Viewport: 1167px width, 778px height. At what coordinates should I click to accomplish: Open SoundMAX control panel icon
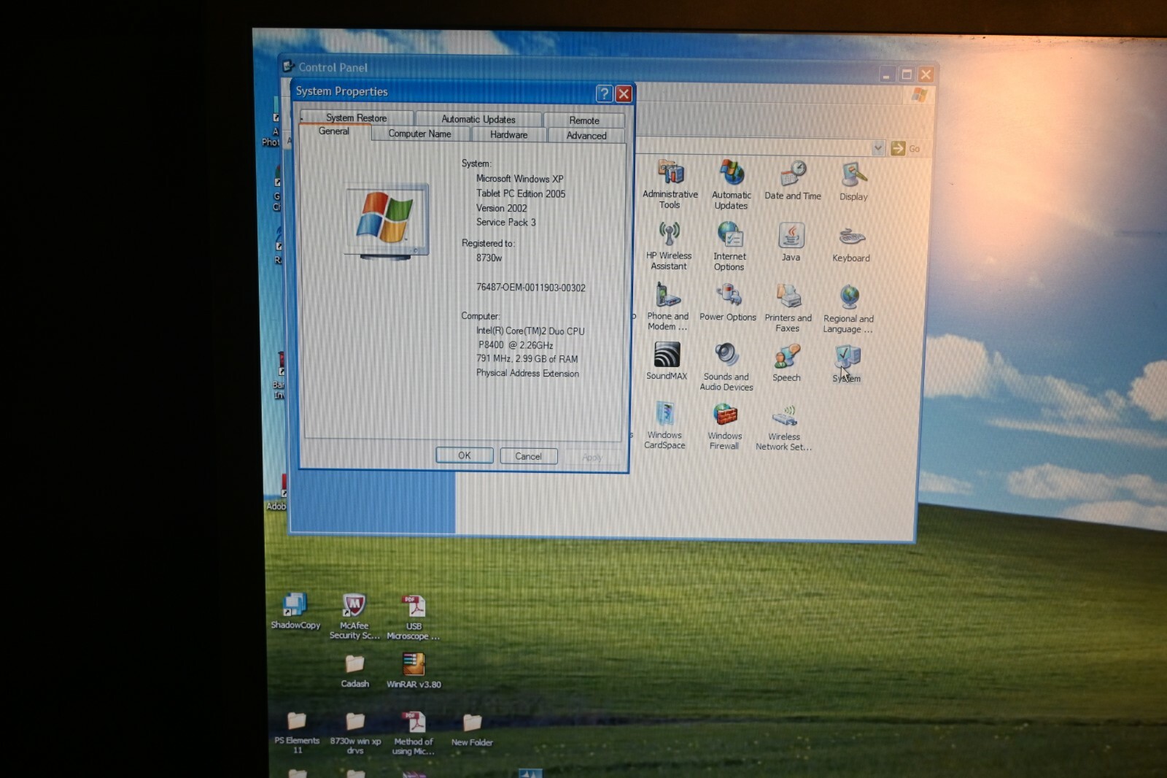point(667,361)
